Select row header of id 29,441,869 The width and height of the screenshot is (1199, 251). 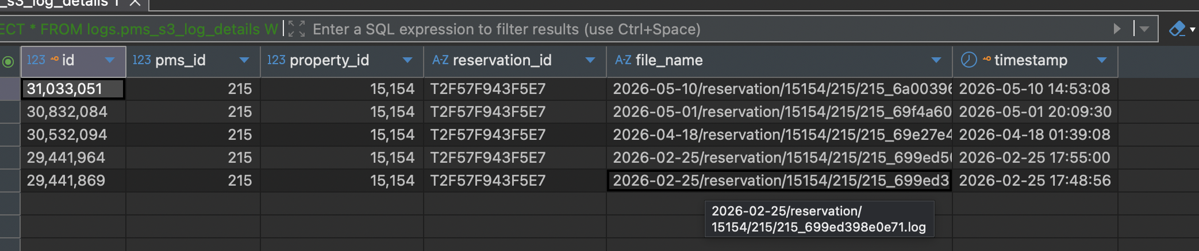click(x=10, y=181)
